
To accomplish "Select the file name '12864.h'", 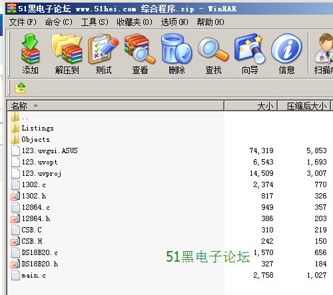I will 36,218.
